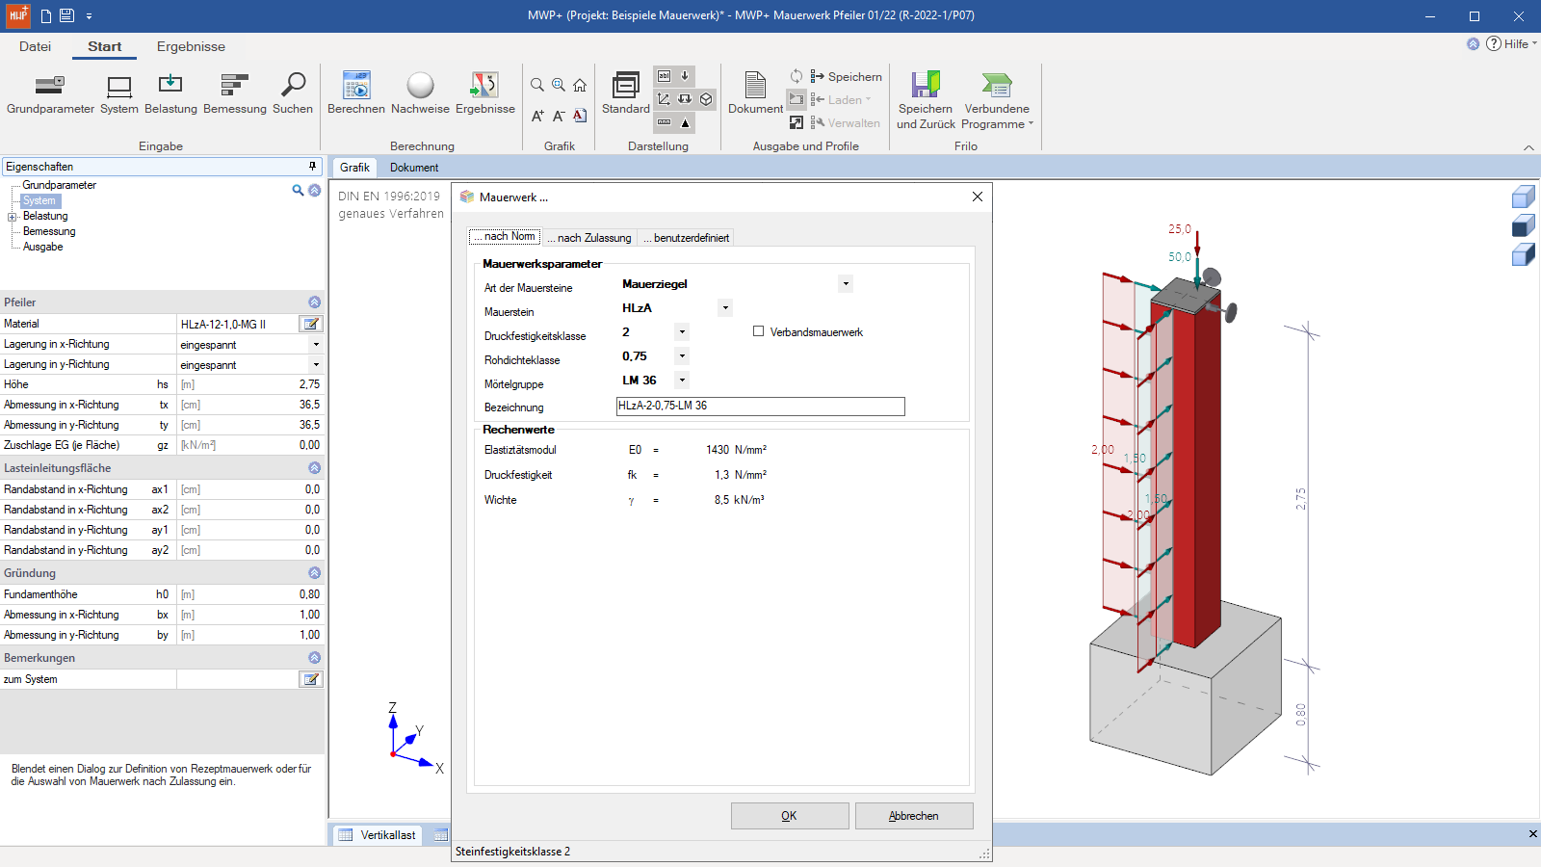Confirm the dialog with OK
Image resolution: width=1541 pixels, height=867 pixels.
click(790, 816)
